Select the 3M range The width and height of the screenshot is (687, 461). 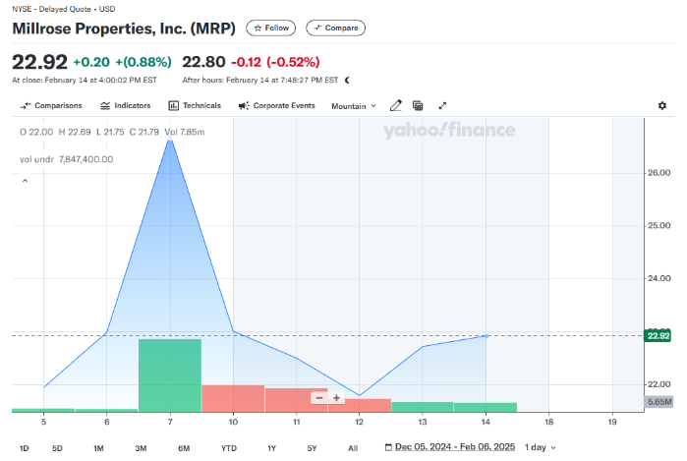[x=141, y=448]
